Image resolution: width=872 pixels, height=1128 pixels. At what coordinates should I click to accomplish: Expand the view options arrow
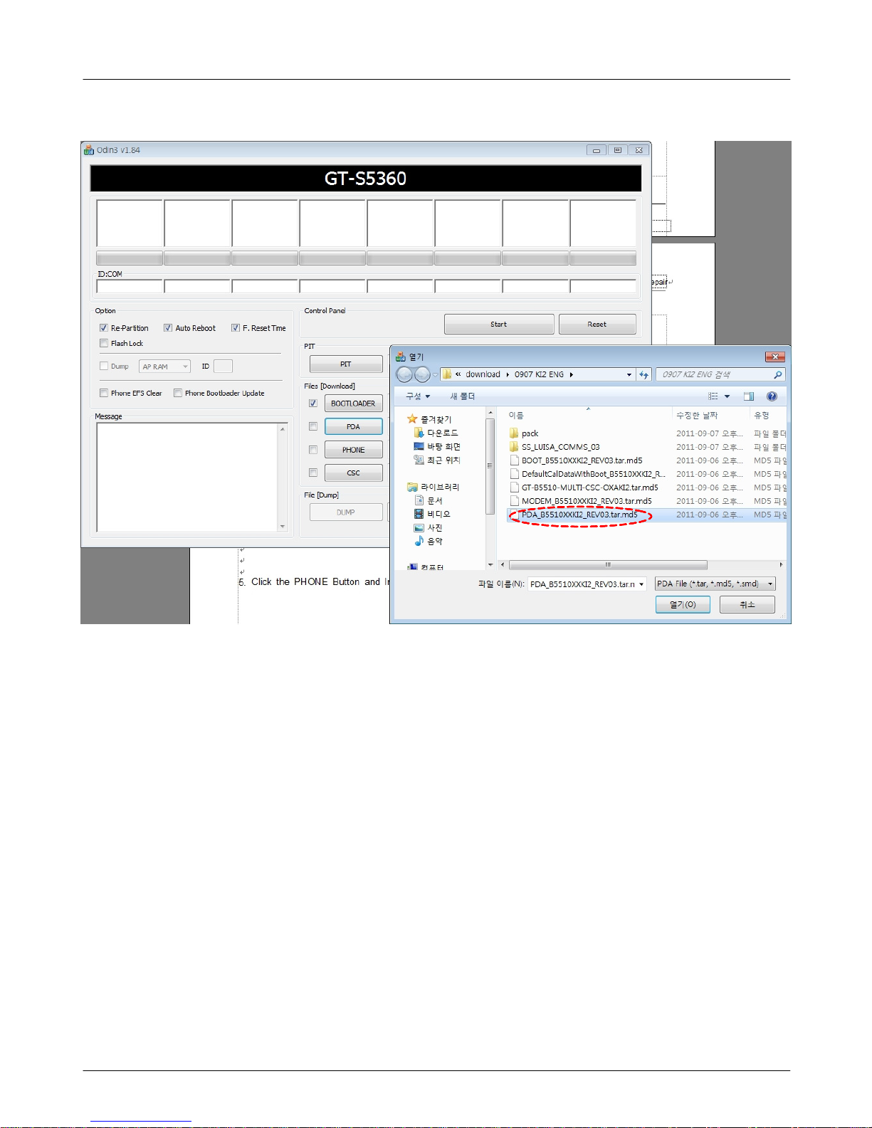(727, 396)
